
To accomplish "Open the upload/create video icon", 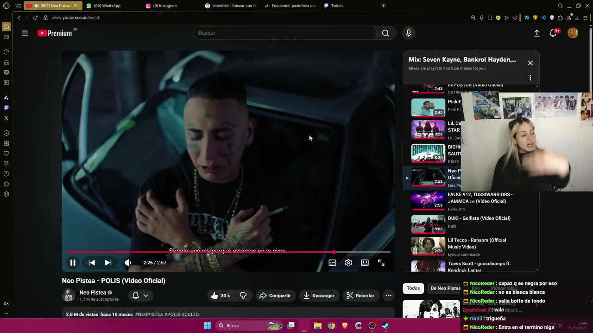I will pos(536,33).
